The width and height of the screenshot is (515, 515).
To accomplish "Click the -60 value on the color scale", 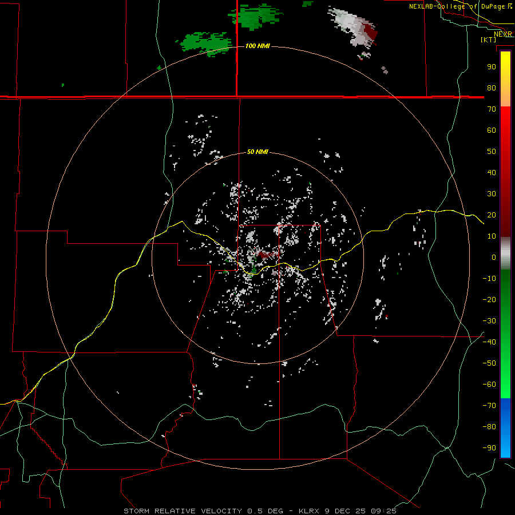I will tap(489, 385).
